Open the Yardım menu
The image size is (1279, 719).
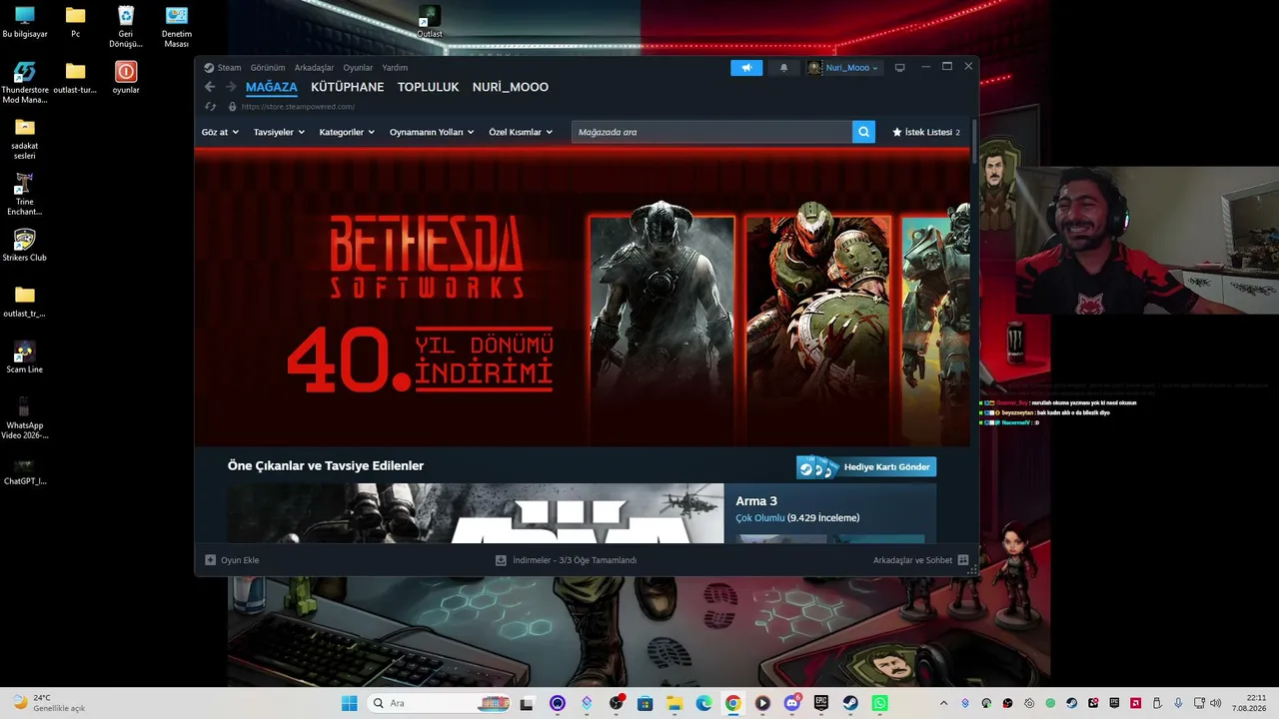(395, 68)
